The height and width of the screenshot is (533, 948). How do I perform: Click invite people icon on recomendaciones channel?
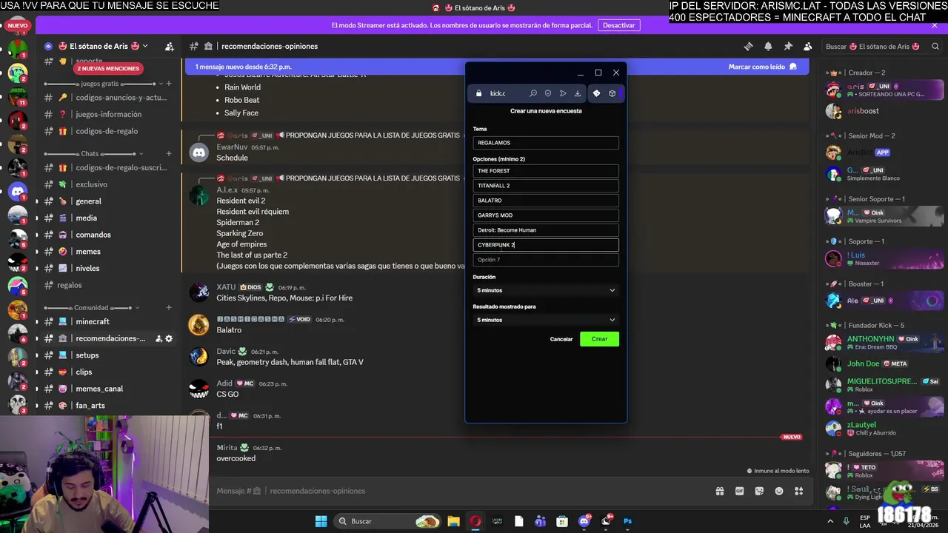(158, 338)
